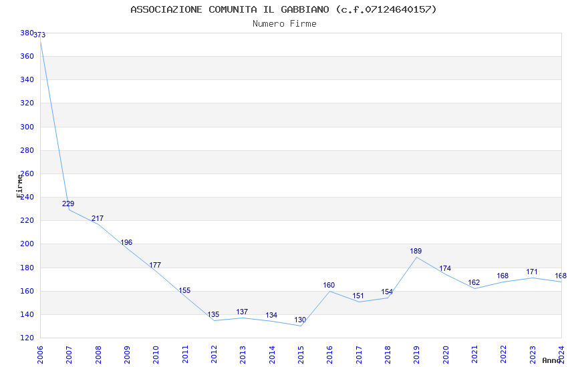Click the subtitle Numero Firme
The height and width of the screenshot is (367, 568).
[285, 23]
